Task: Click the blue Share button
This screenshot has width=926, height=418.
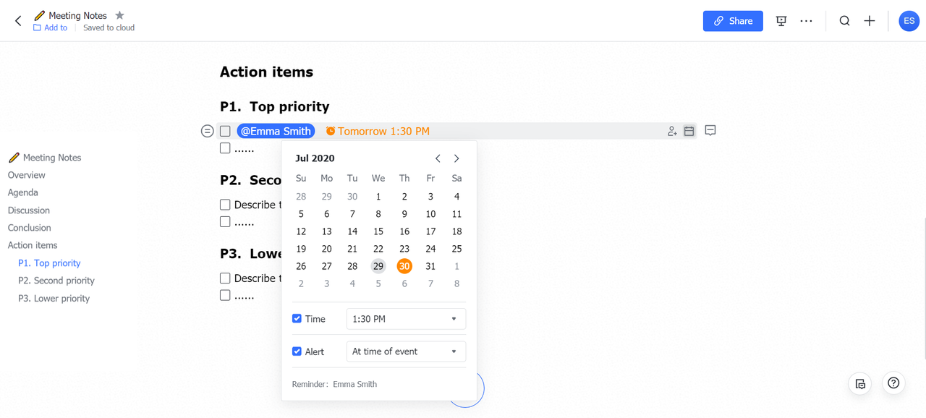Action: 733,21
